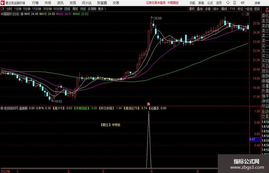Switch to 1分钟 period
269x173 pixels.
(x=18, y=9)
